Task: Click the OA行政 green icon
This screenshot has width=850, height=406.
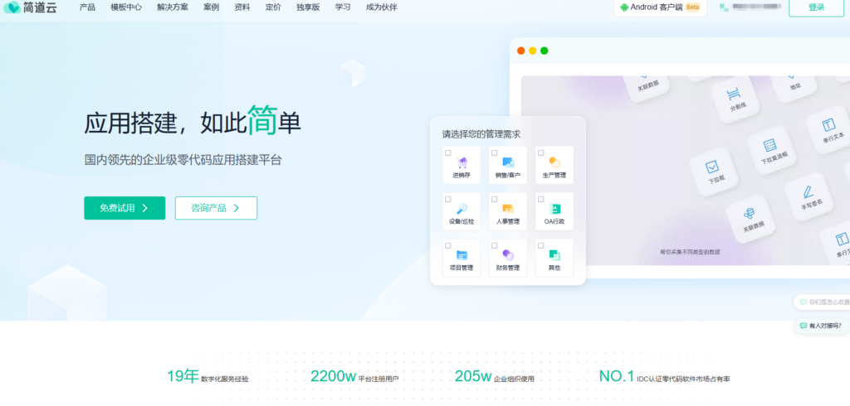Action: coord(554,209)
